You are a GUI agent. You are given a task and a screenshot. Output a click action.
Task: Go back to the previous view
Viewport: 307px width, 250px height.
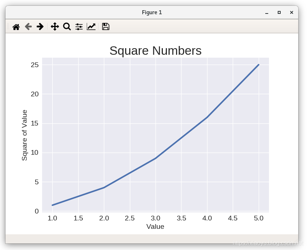pos(28,27)
